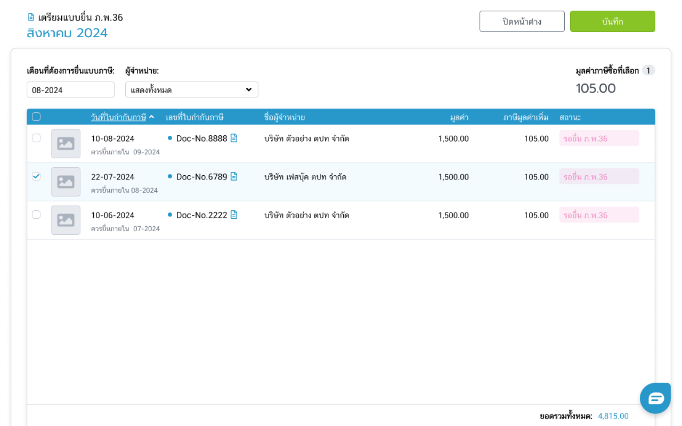Click image placeholder for Doc-No.8888 row
The width and height of the screenshot is (682, 426).
click(66, 143)
